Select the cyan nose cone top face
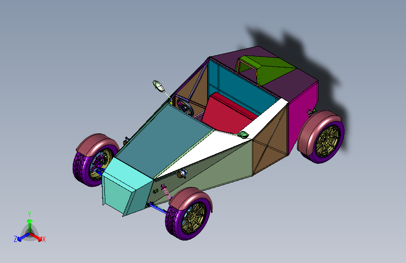Image resolution: width=406 pixels, height=263 pixels. click(127, 174)
